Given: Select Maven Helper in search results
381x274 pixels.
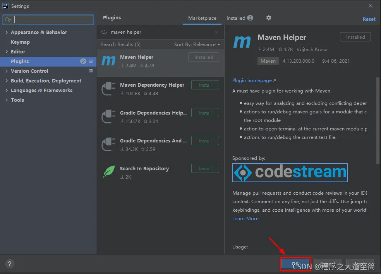Looking at the screenshot, I should [160, 63].
